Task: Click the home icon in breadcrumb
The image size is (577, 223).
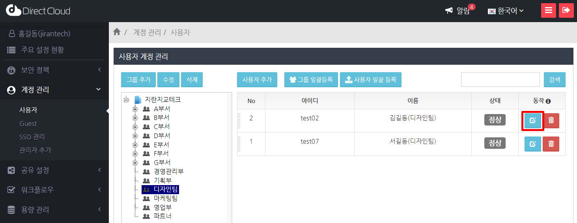Action: [x=117, y=32]
